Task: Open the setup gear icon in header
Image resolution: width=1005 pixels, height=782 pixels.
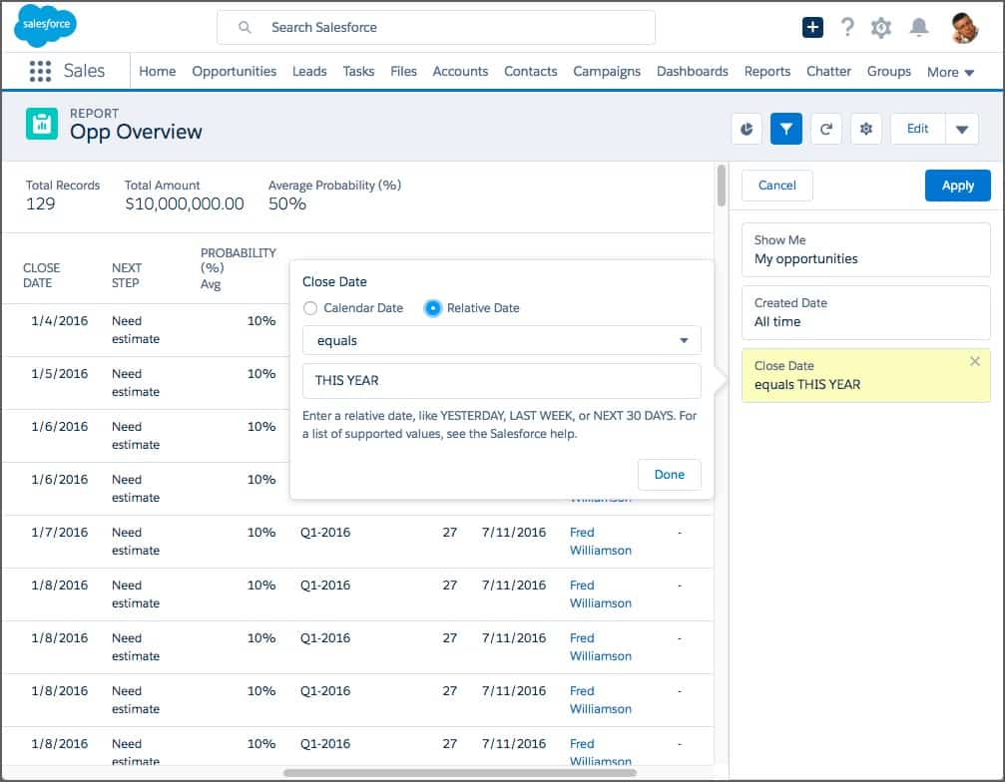Action: coord(881,28)
